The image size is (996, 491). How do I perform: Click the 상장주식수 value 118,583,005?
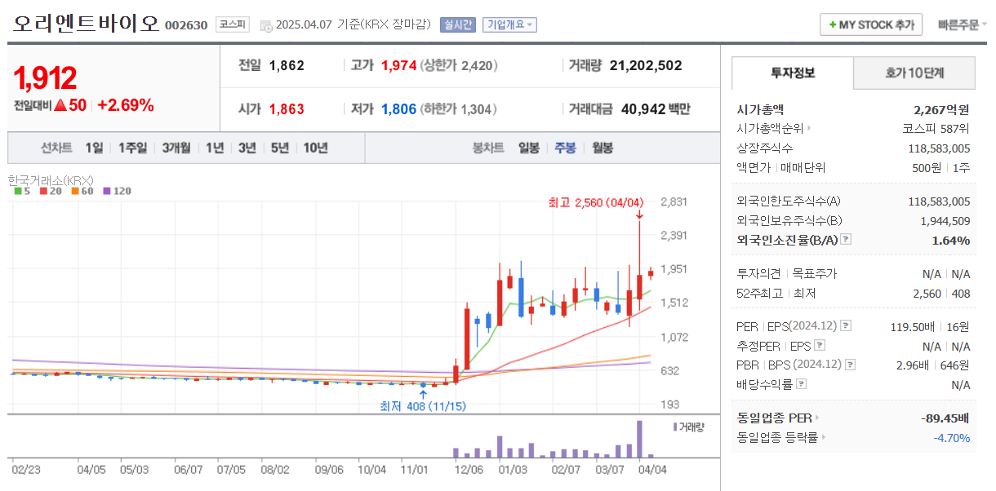click(939, 148)
